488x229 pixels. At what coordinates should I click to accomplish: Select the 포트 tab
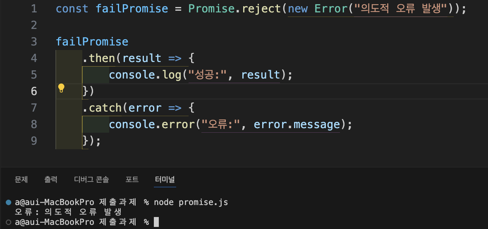pos(132,179)
